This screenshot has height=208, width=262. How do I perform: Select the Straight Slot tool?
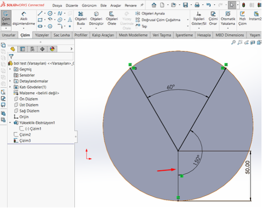(40, 27)
